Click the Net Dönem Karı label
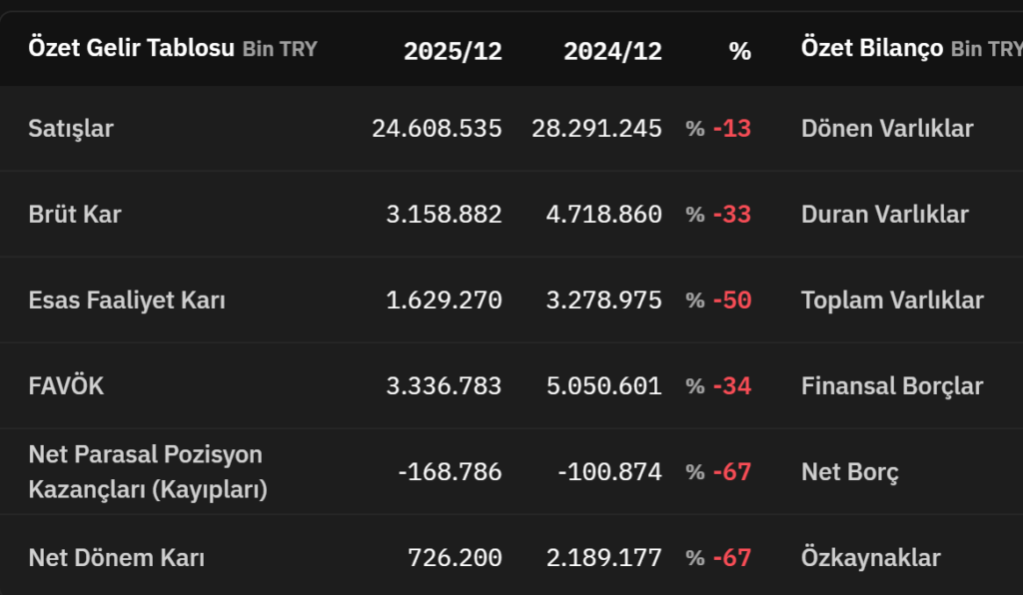The image size is (1023, 595). click(x=116, y=558)
